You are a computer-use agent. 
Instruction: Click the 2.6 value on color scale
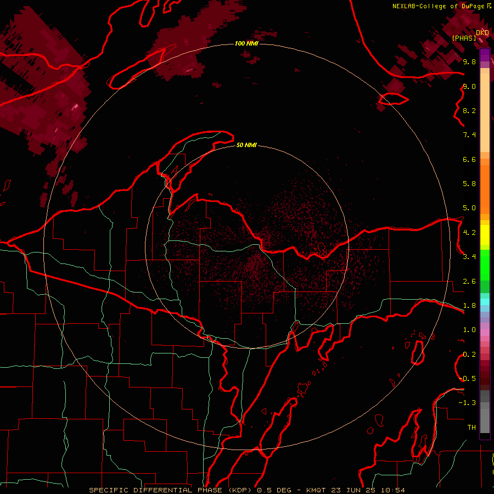point(469,282)
